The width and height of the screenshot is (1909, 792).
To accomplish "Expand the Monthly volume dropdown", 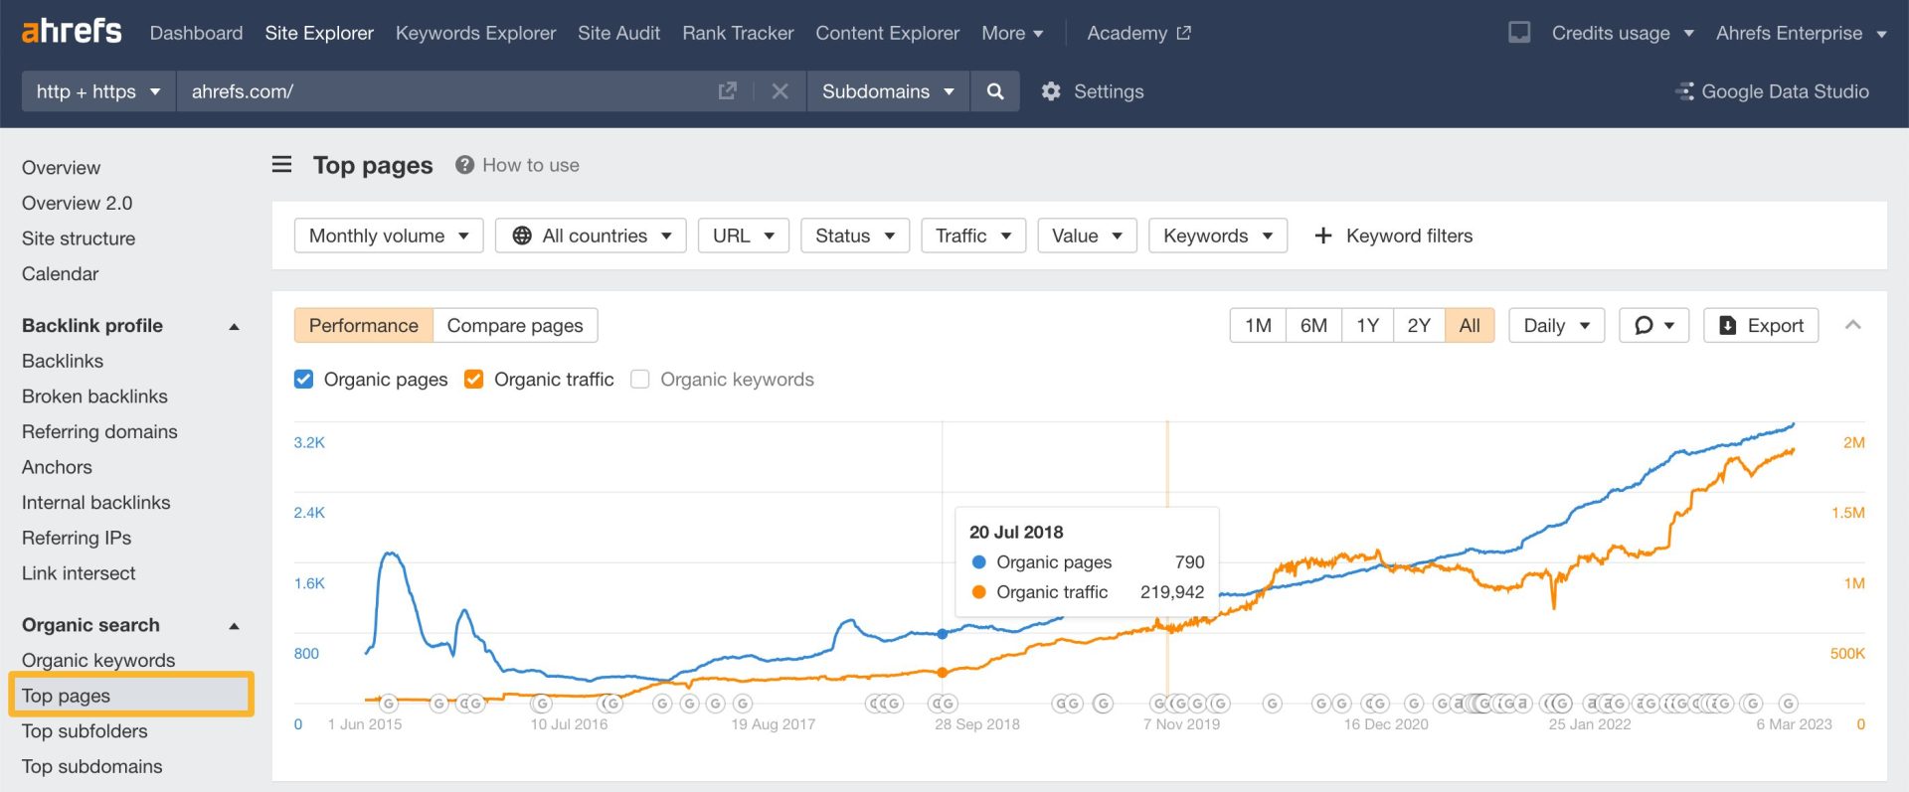I will 388,236.
